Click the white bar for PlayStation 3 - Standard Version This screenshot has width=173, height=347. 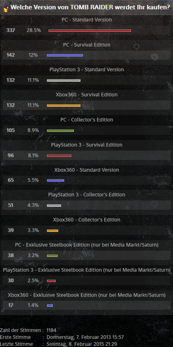coord(64,81)
